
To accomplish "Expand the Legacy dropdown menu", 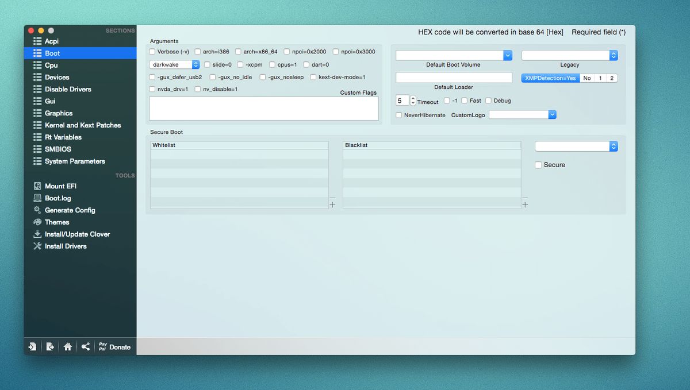I will coord(613,55).
